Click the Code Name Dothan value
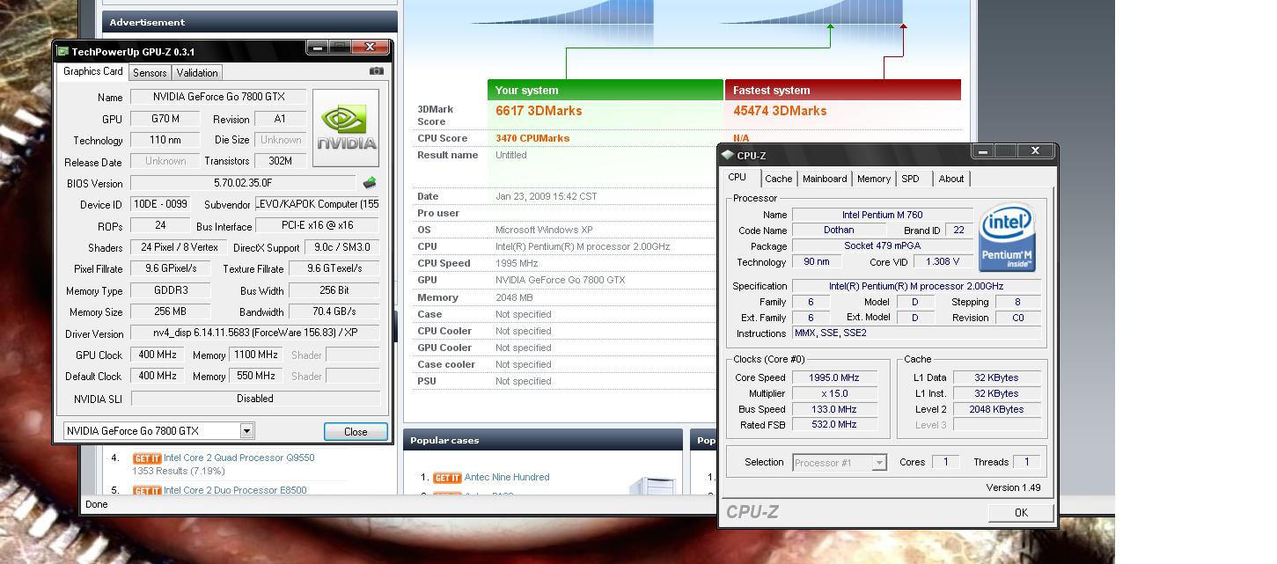1277x564 pixels. pos(839,230)
